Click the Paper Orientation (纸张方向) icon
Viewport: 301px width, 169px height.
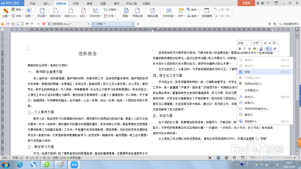[x=55, y=11]
